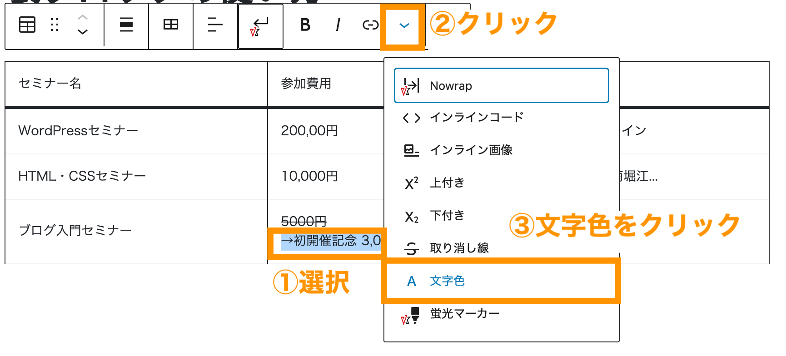786x356 pixels.
Task: Move block up with the up chevron
Action: [82, 17]
